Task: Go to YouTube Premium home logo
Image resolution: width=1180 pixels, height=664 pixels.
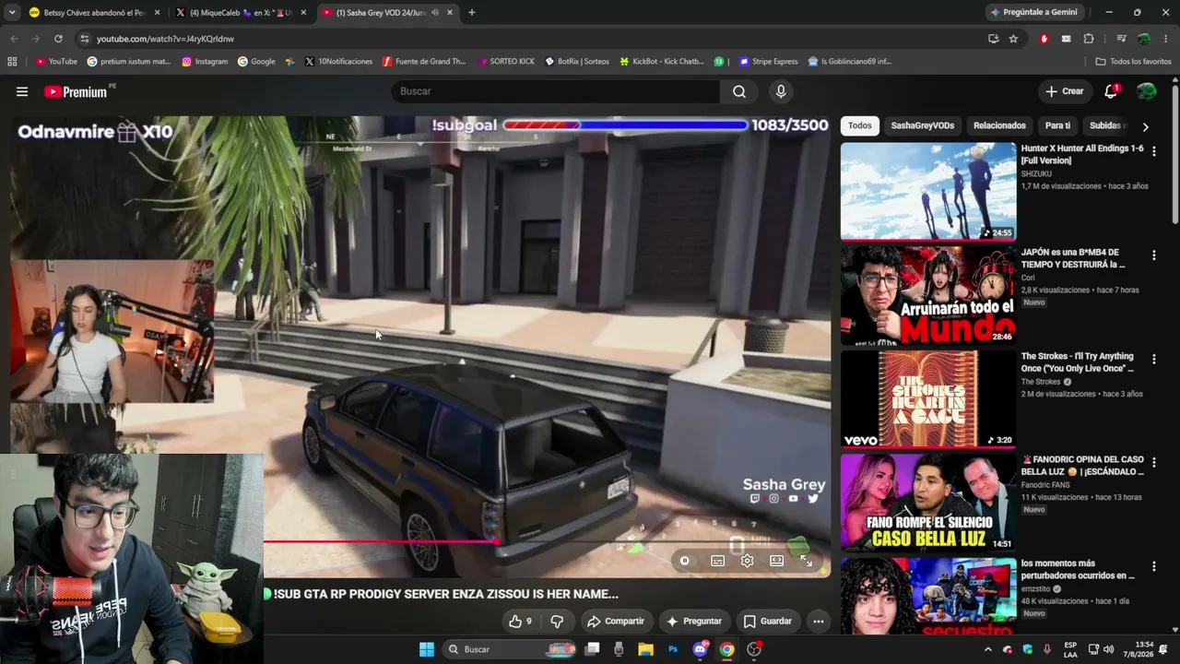Action: click(x=77, y=91)
